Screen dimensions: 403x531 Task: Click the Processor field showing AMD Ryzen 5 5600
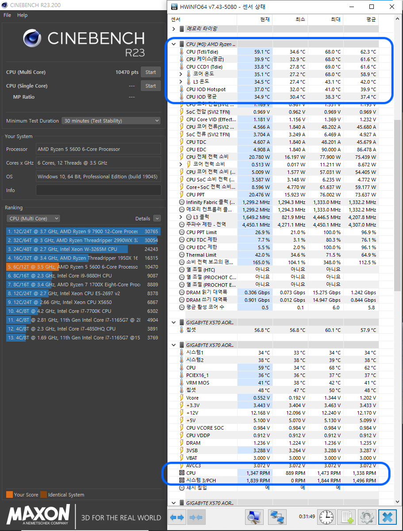tap(99, 149)
